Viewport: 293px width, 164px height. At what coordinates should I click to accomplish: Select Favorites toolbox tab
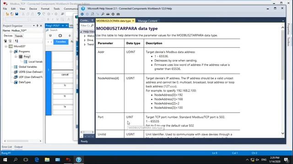[x=61, y=41]
